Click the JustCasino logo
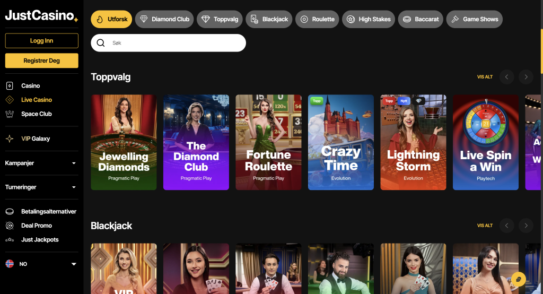This screenshot has height=294, width=543. [41, 15]
